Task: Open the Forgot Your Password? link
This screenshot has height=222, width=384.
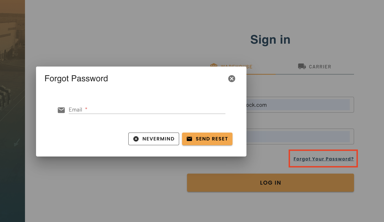Action: pyautogui.click(x=324, y=159)
